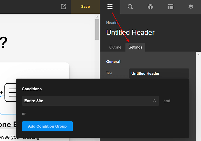Save the header changes

tap(85, 6)
